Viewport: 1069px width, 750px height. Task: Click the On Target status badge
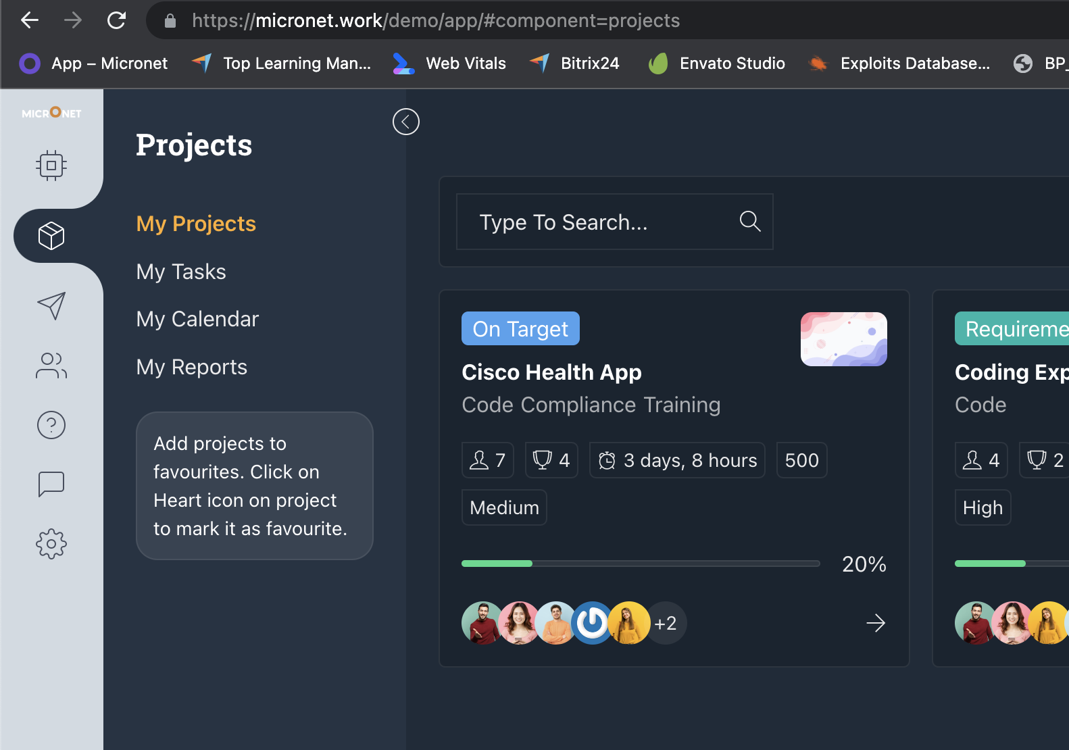(520, 328)
